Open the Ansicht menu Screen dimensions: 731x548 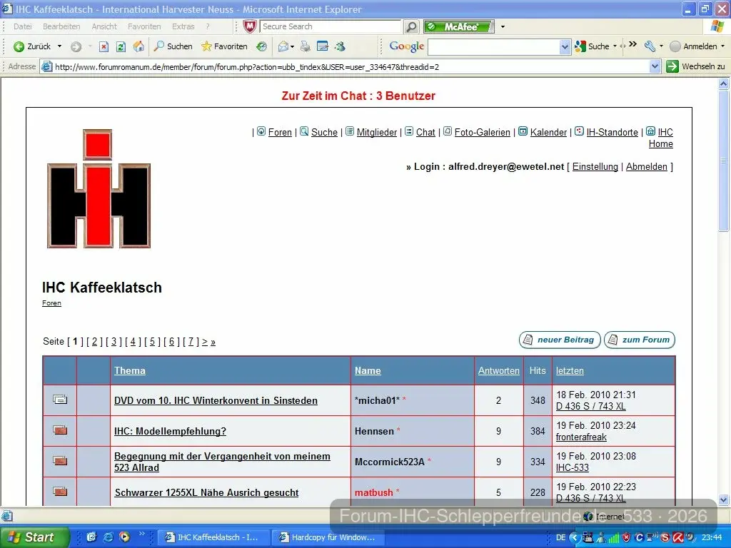tap(104, 26)
